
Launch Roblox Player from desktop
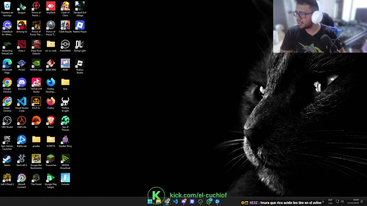click(80, 27)
